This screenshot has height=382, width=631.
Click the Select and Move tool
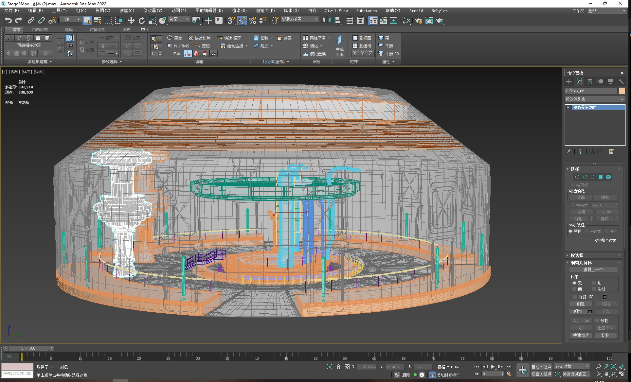(131, 21)
